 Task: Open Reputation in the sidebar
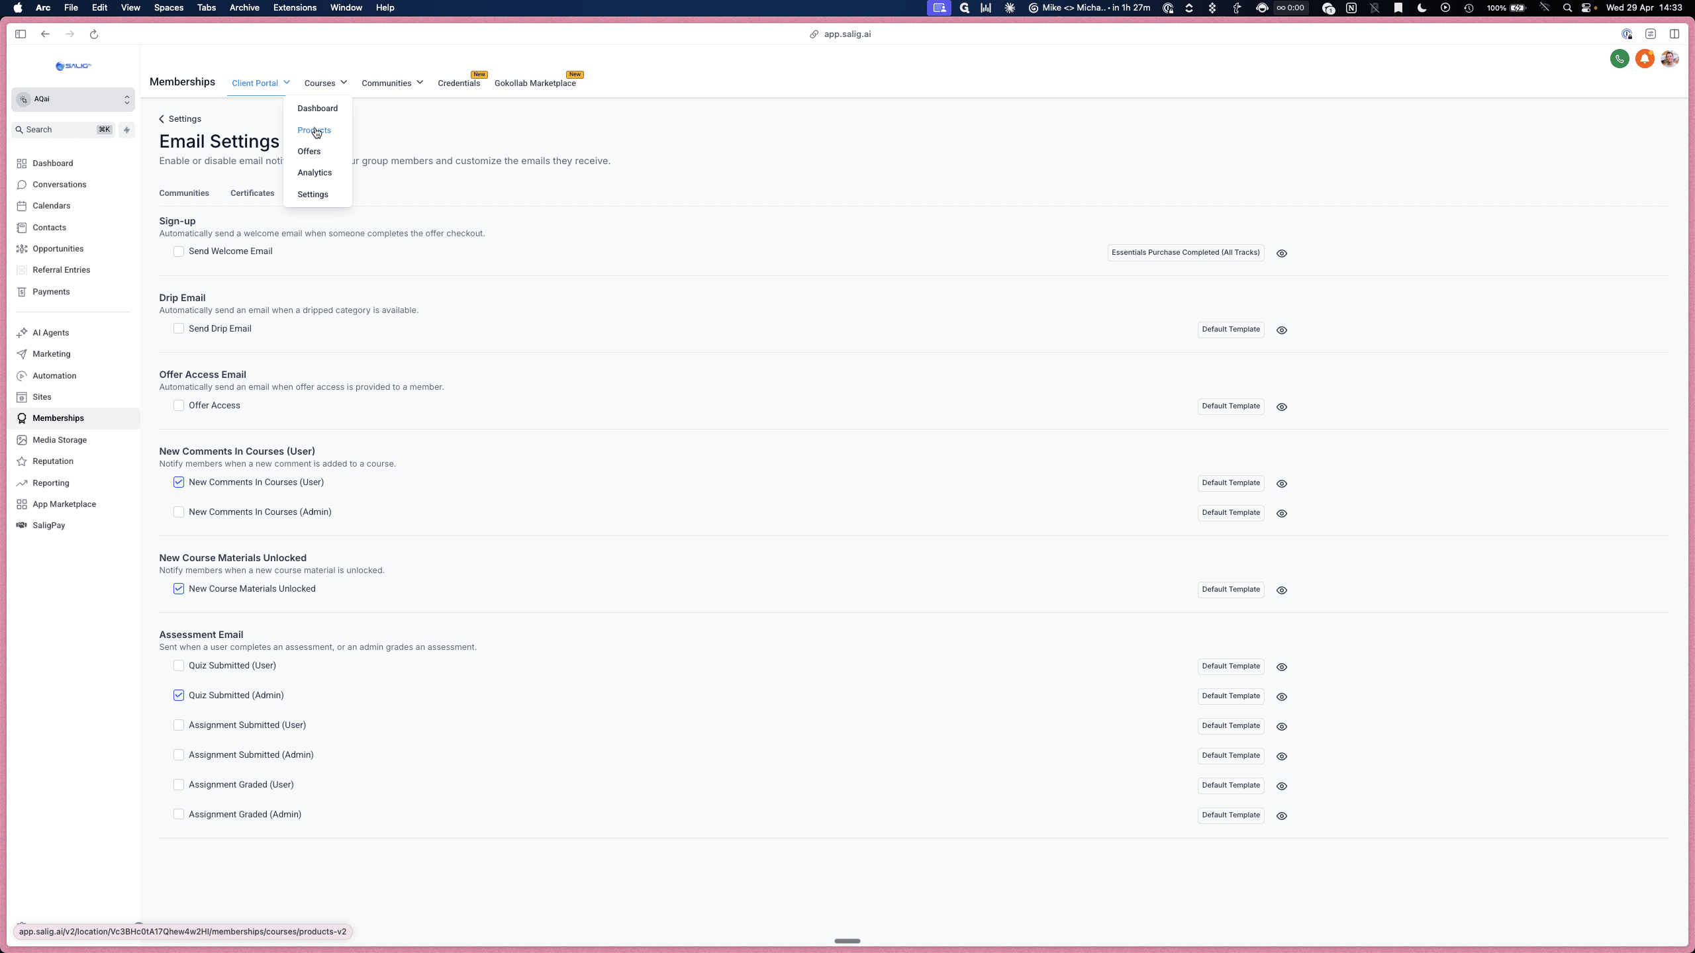53,461
